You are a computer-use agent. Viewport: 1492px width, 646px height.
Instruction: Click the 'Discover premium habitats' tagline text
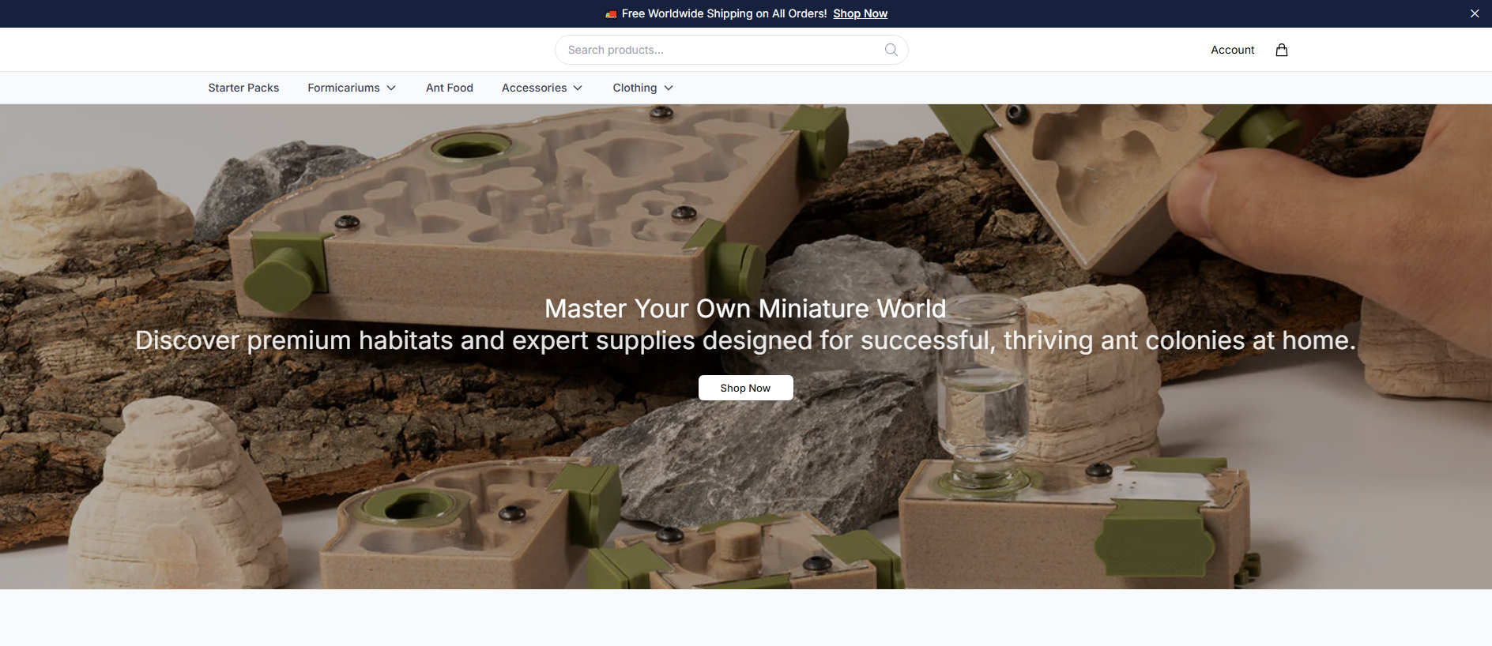[745, 340]
